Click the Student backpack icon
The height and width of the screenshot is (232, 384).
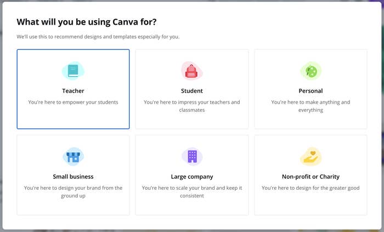pos(192,71)
